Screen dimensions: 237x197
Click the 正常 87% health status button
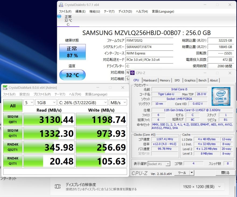[x=72, y=52]
